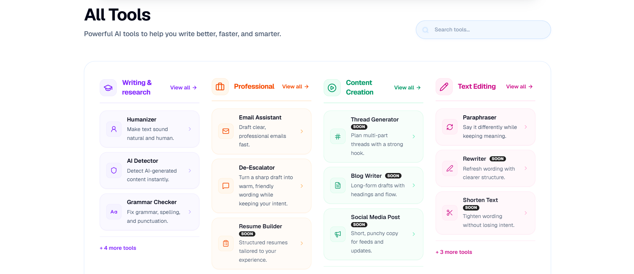Click the AI Detector shield icon
Viewport: 634px width, 274px height.
[114, 171]
